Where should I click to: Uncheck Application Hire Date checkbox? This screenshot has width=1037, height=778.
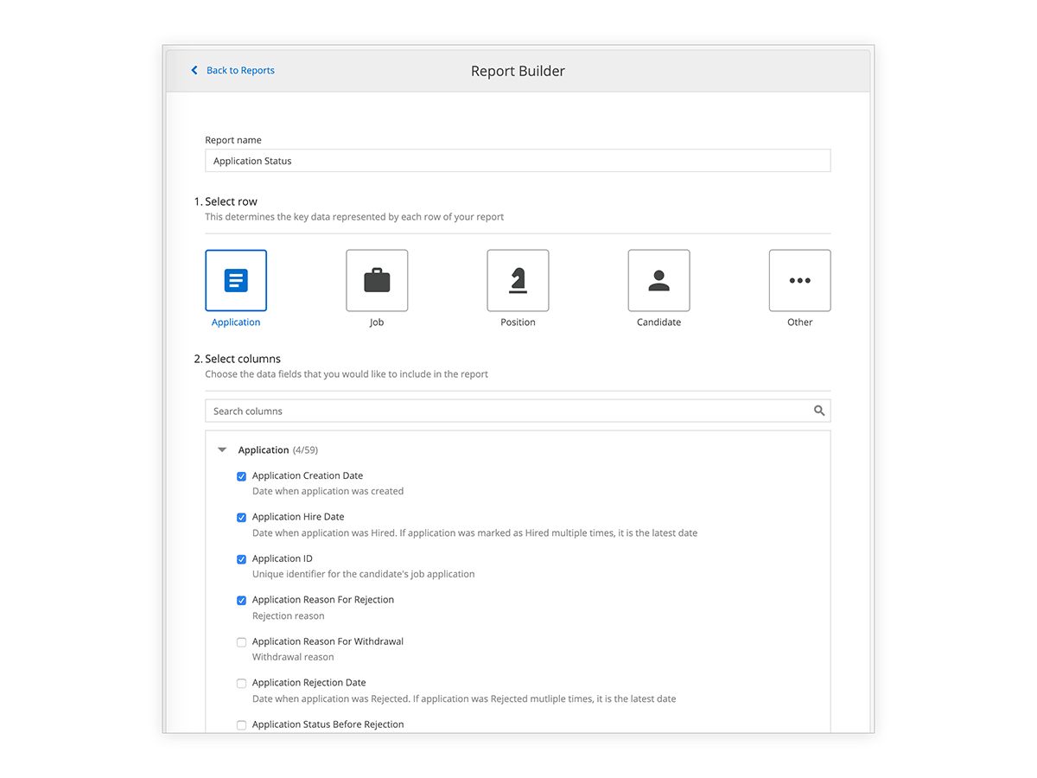pos(242,518)
